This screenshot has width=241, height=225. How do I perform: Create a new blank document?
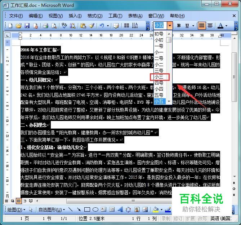tap(10, 26)
